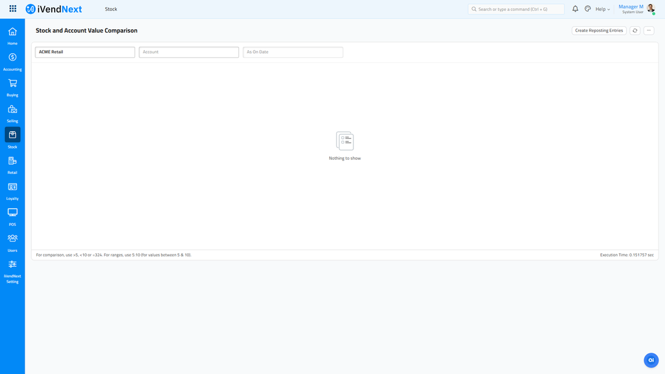Click the theme palette icon
The width and height of the screenshot is (665, 374).
click(588, 9)
